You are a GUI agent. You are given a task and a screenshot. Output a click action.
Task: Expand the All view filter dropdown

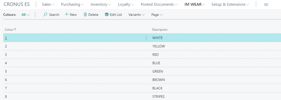coord(26,15)
